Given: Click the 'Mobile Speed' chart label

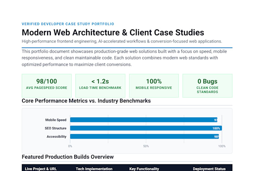Looking at the screenshot, I should [x=56, y=120].
